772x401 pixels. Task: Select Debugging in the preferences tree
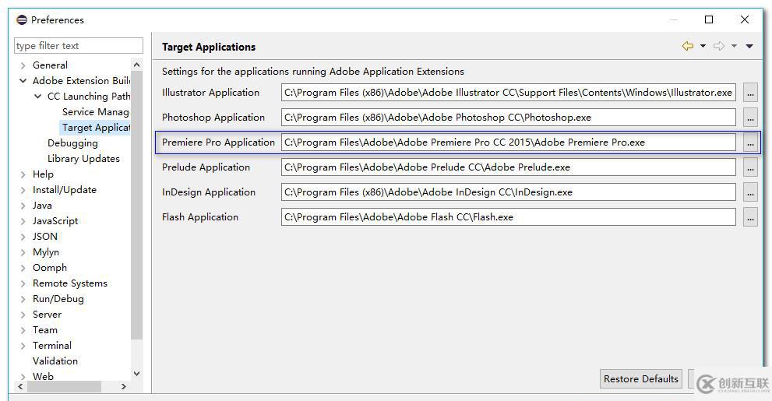click(x=73, y=143)
